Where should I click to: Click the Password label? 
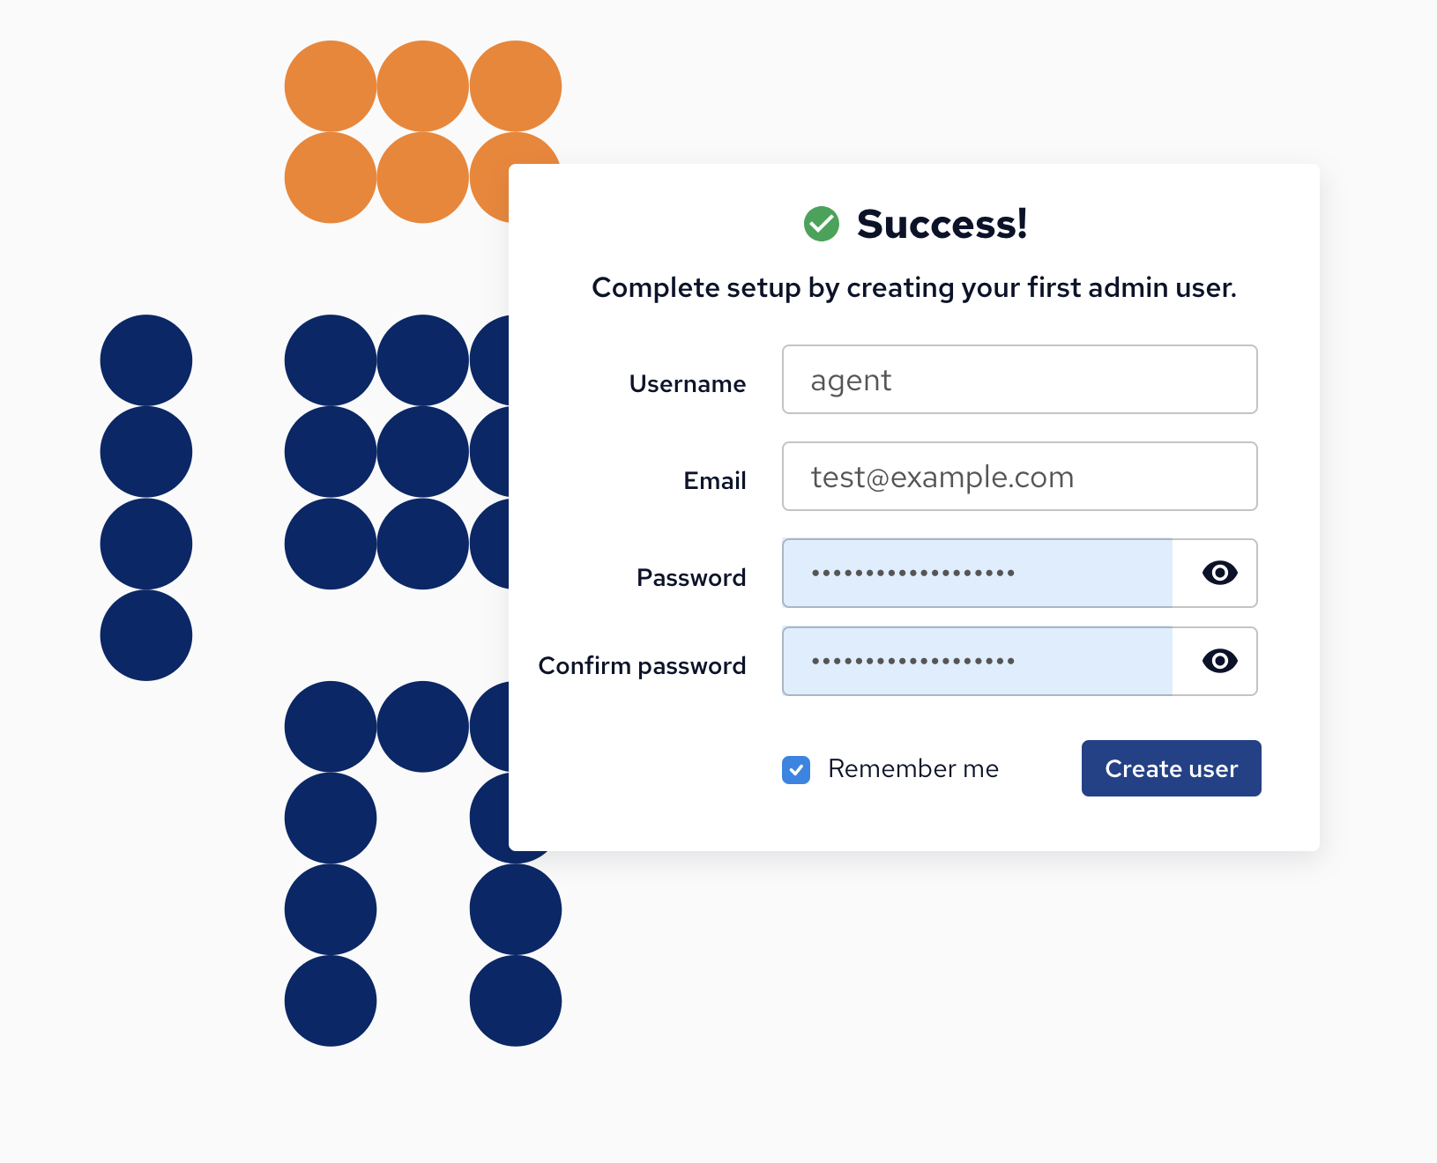[691, 578]
